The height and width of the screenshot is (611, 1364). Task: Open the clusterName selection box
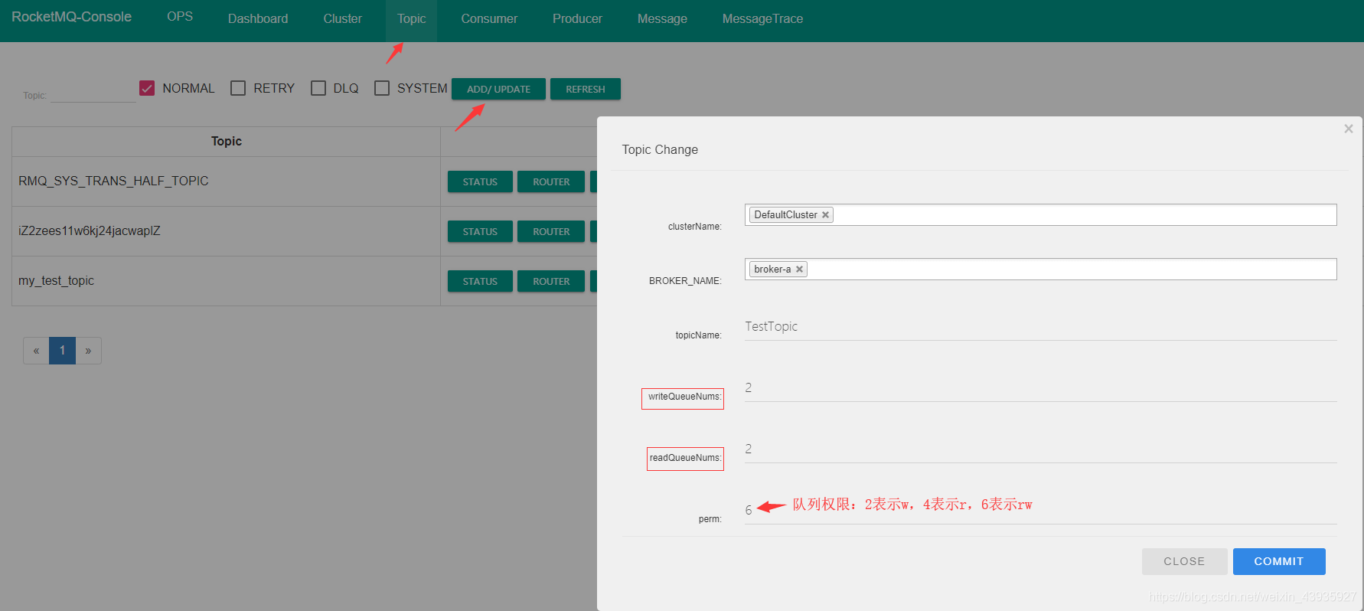point(1072,215)
